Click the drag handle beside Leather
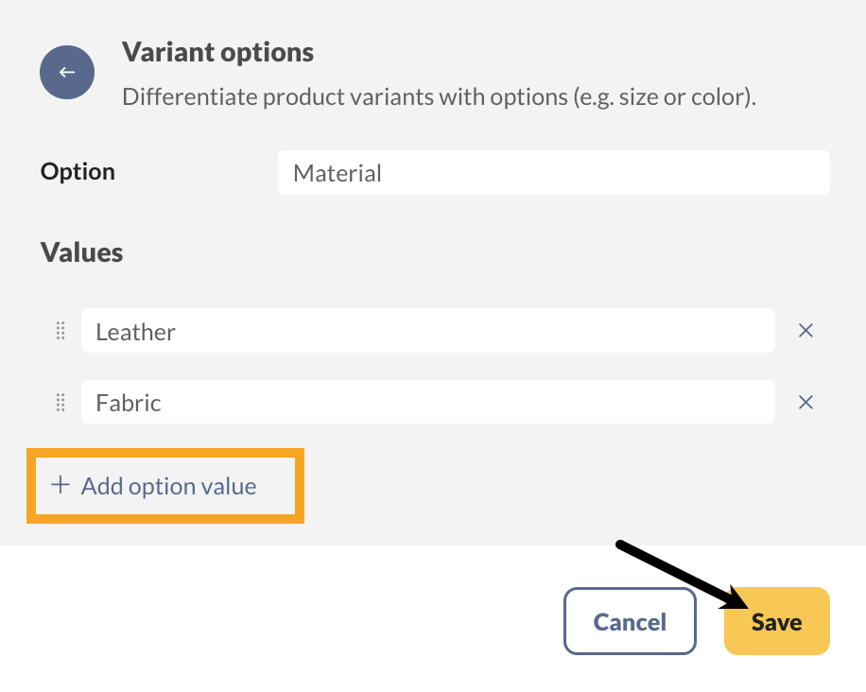Screen dimensions: 866x692 pos(60,331)
